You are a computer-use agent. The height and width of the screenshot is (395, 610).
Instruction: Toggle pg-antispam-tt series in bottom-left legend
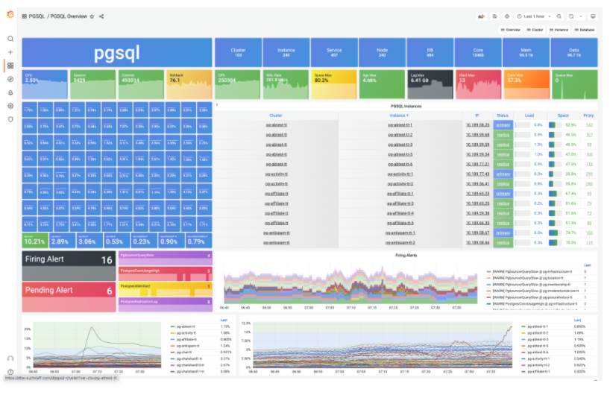[x=187, y=346]
